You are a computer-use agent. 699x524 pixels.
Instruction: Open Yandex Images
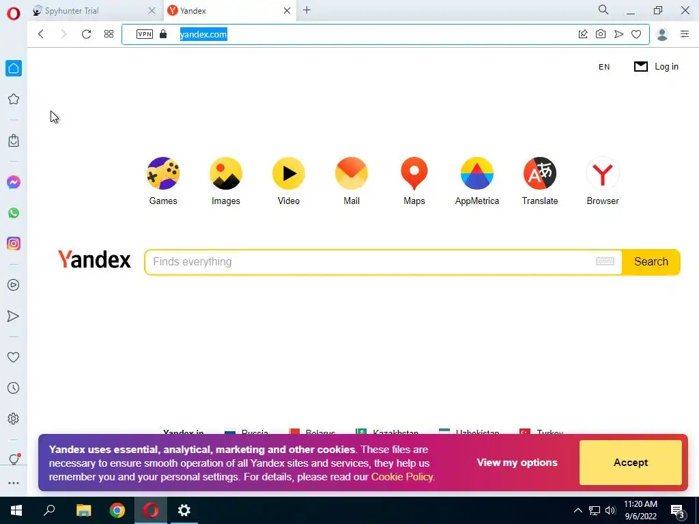tap(226, 181)
